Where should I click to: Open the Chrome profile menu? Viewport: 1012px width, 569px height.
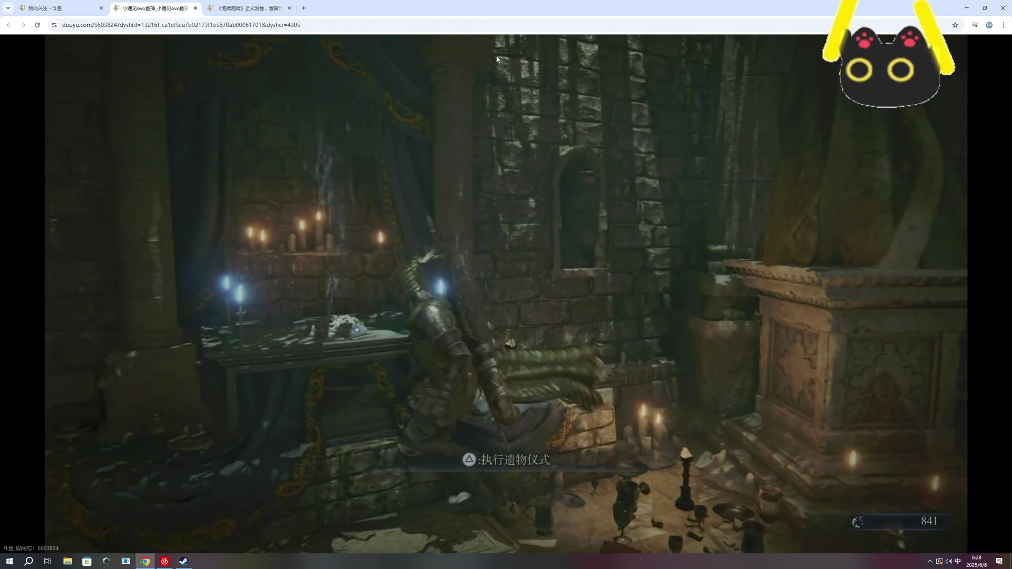(989, 25)
